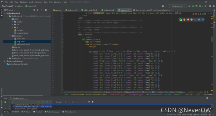Viewport: 216px width, 116px height.
Task: Click the Profile run icon
Action: (200, 6)
